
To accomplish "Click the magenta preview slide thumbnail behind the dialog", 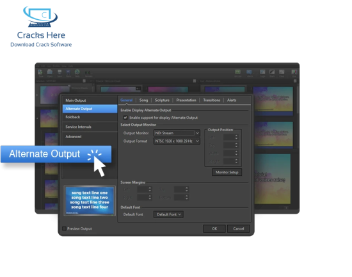I will tap(168, 90).
